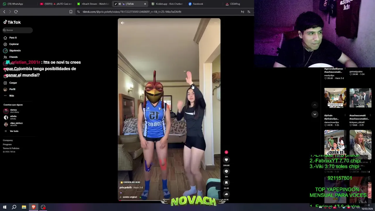The height and width of the screenshot is (211, 375).
Task: Open Windows taskbar search
Action: tap(14, 207)
